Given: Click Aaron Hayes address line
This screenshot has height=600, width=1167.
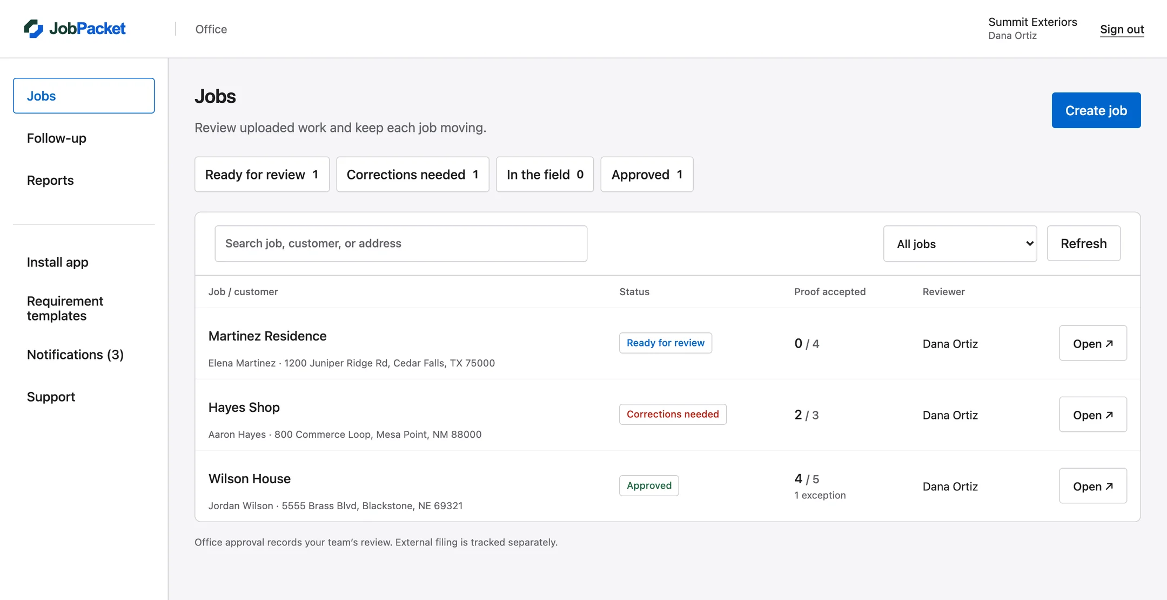Looking at the screenshot, I should (x=345, y=435).
